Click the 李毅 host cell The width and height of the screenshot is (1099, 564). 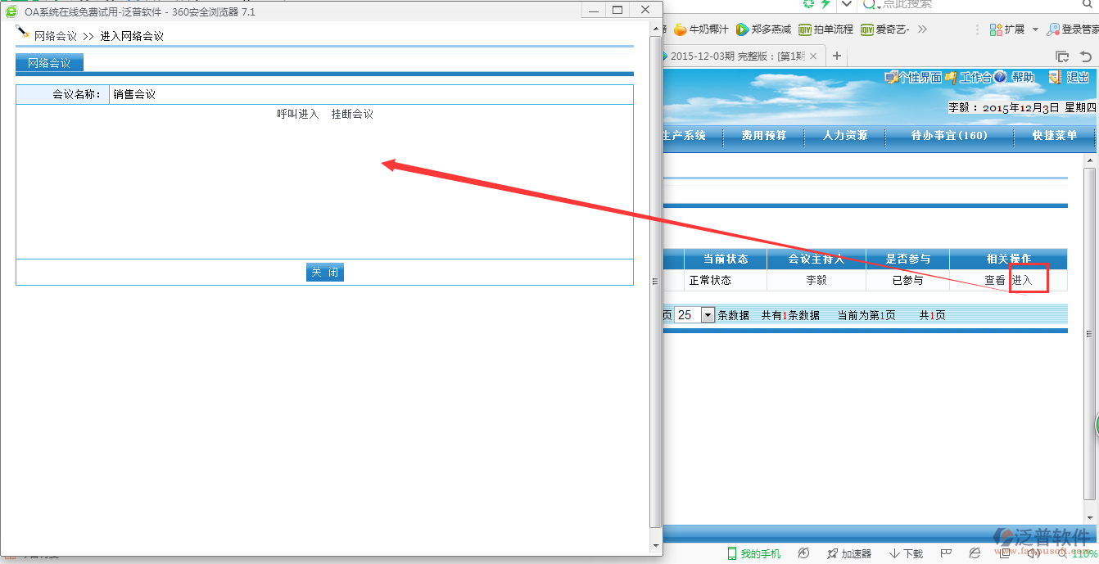tap(816, 280)
